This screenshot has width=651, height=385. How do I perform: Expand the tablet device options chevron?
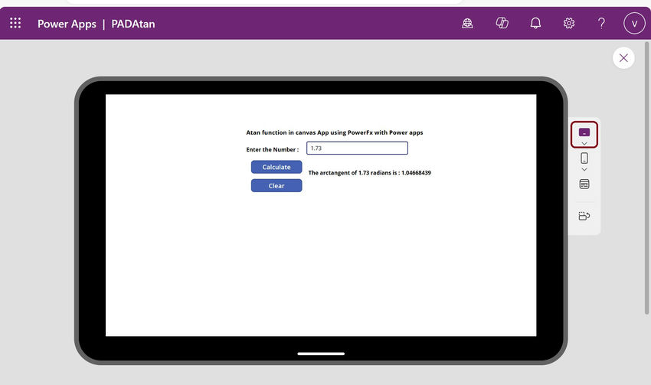pos(584,144)
